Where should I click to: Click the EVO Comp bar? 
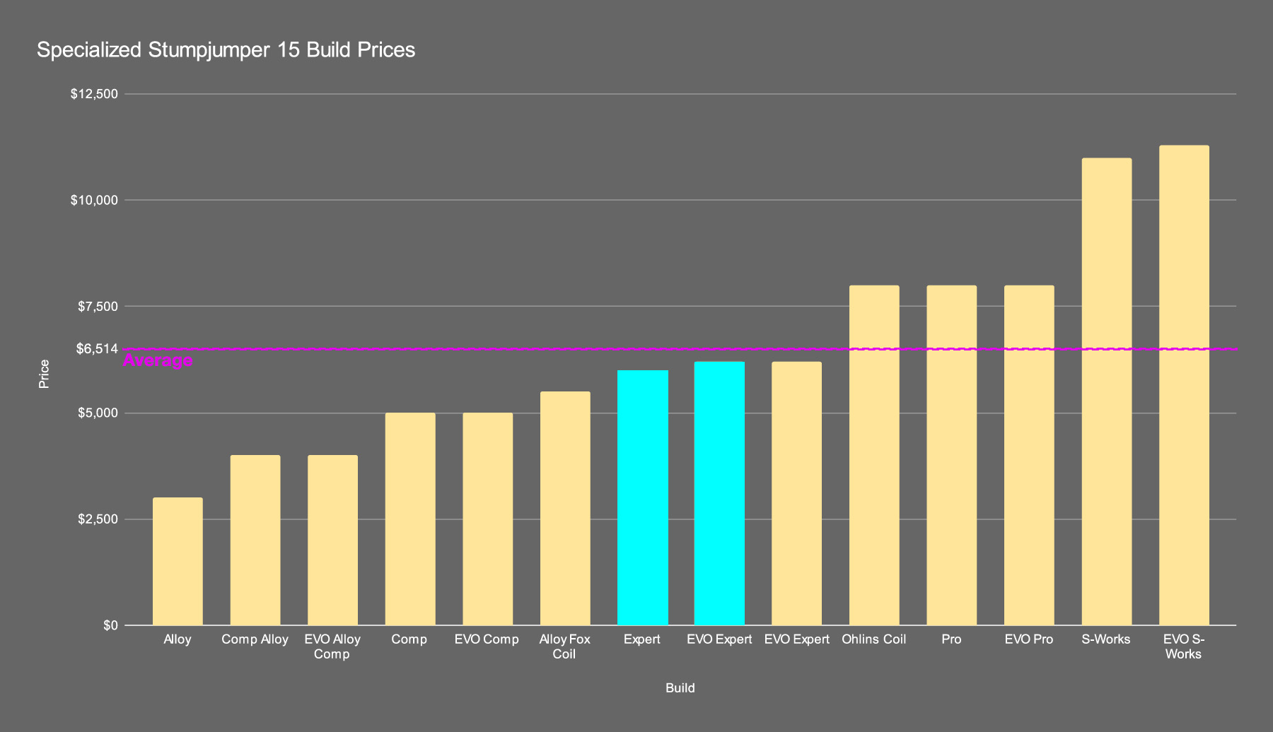tap(487, 519)
